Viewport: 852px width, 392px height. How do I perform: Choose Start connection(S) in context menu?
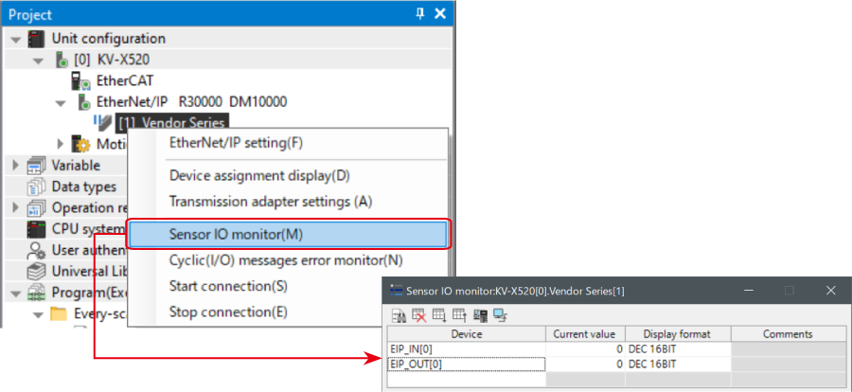click(x=228, y=286)
